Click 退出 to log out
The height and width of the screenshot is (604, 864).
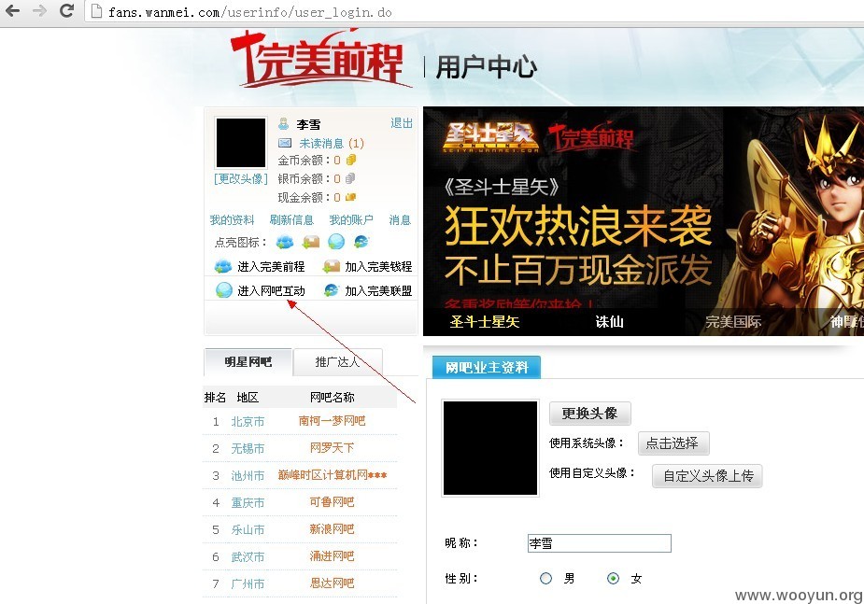click(x=401, y=123)
